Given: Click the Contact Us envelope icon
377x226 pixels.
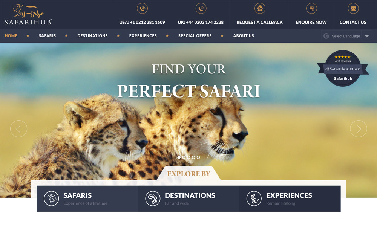Looking at the screenshot, I should [353, 8].
